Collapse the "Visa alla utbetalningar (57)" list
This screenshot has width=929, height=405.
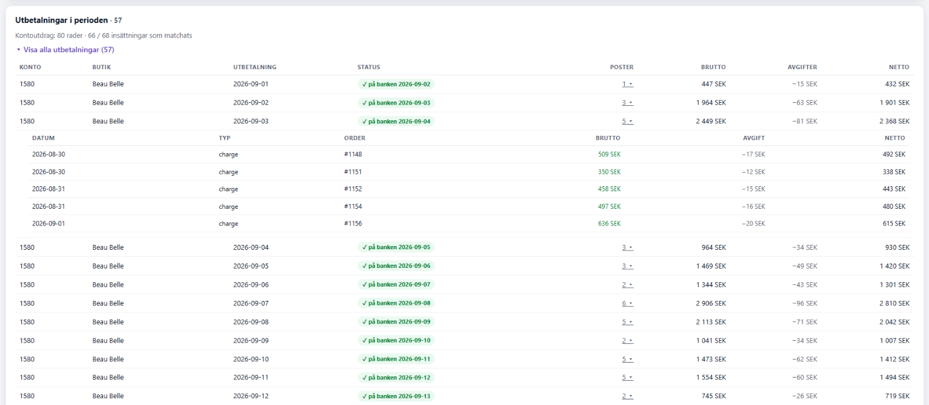[x=65, y=50]
